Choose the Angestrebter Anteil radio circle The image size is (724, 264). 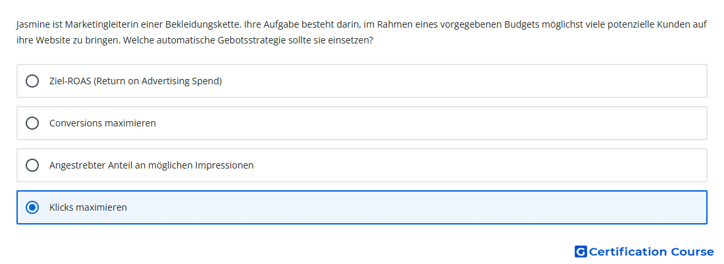(32, 165)
